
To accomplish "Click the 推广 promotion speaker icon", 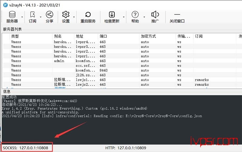I will (x=155, y=17).
